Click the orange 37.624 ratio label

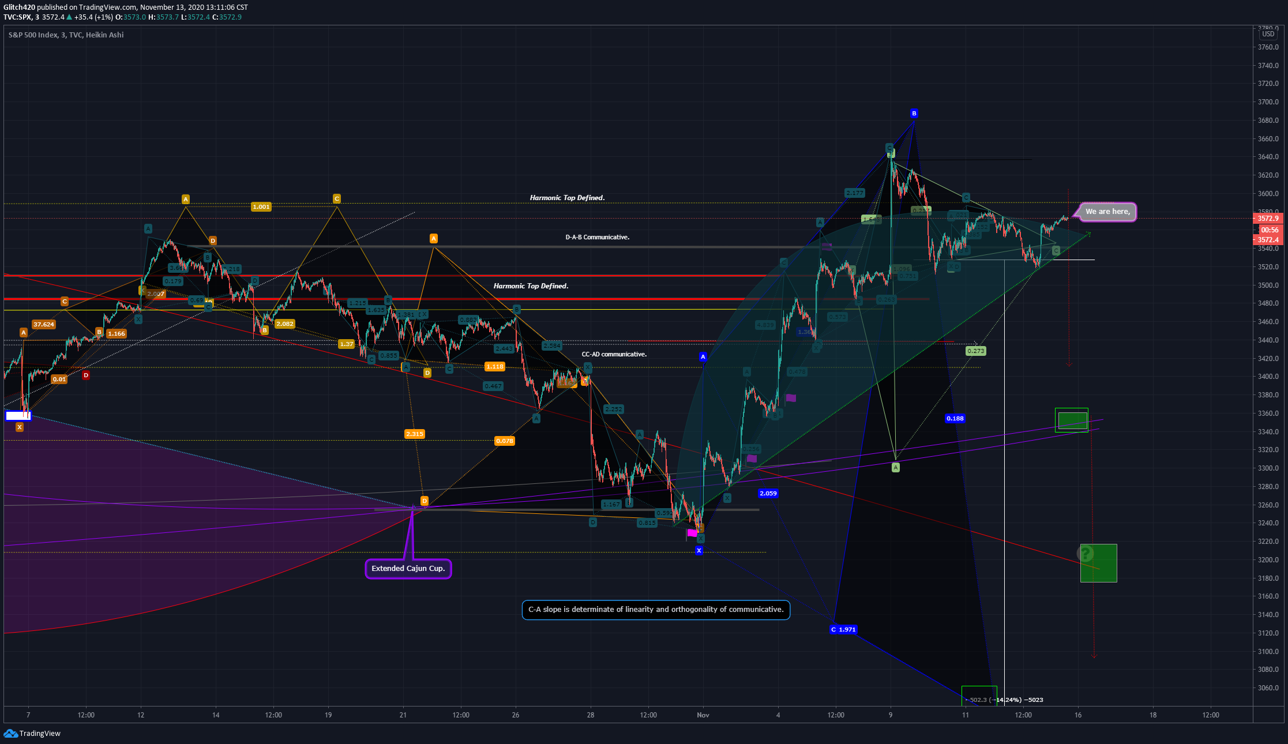(x=44, y=325)
